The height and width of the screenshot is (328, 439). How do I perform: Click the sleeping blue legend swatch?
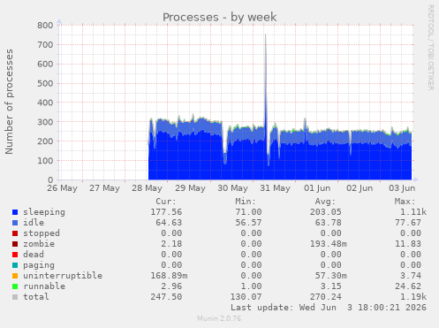click(15, 212)
